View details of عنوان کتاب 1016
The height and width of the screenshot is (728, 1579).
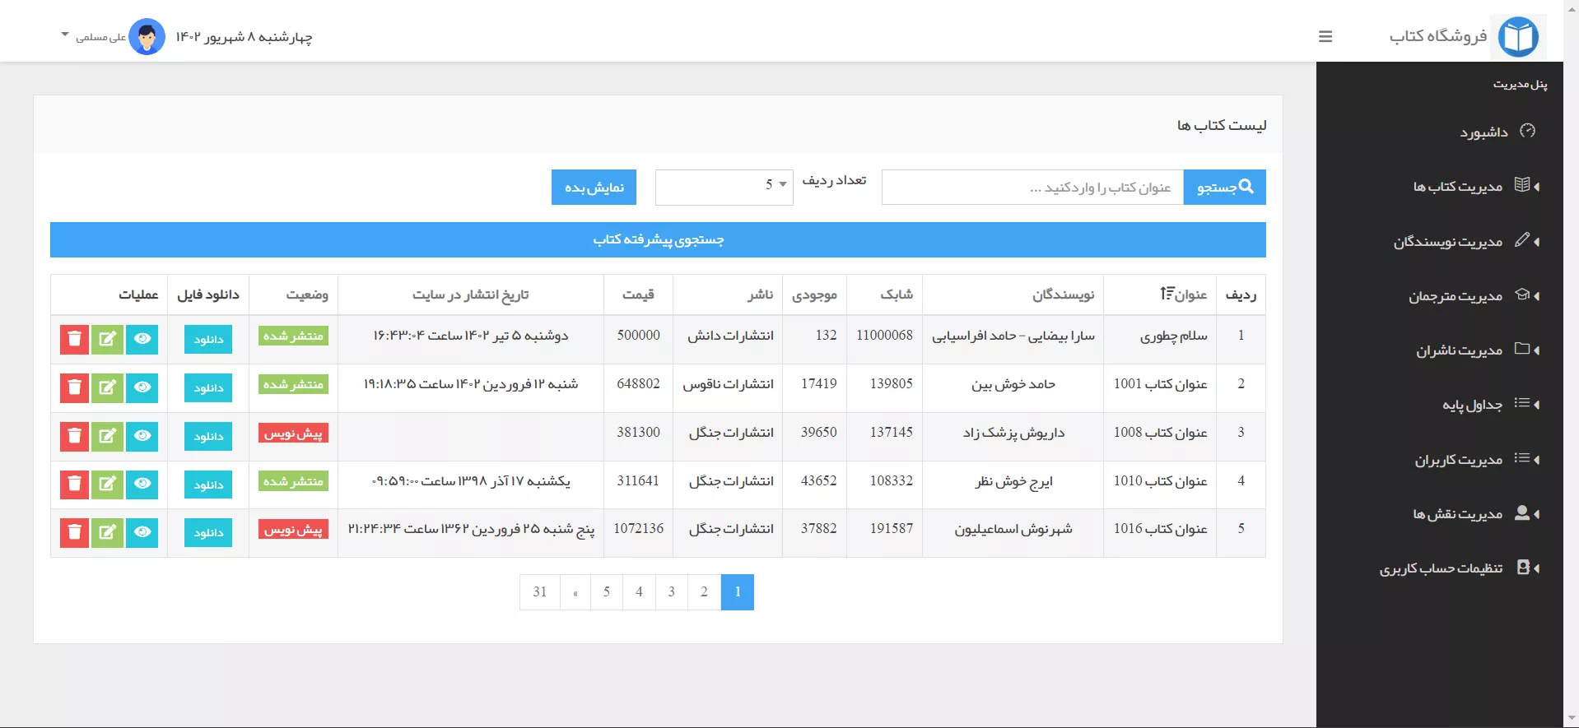(x=142, y=532)
